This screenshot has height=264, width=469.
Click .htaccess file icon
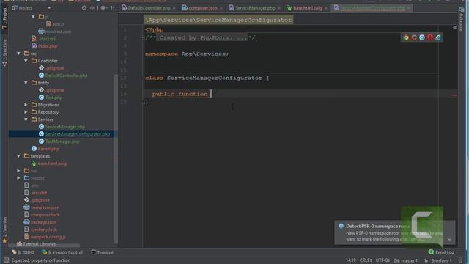tap(34, 39)
